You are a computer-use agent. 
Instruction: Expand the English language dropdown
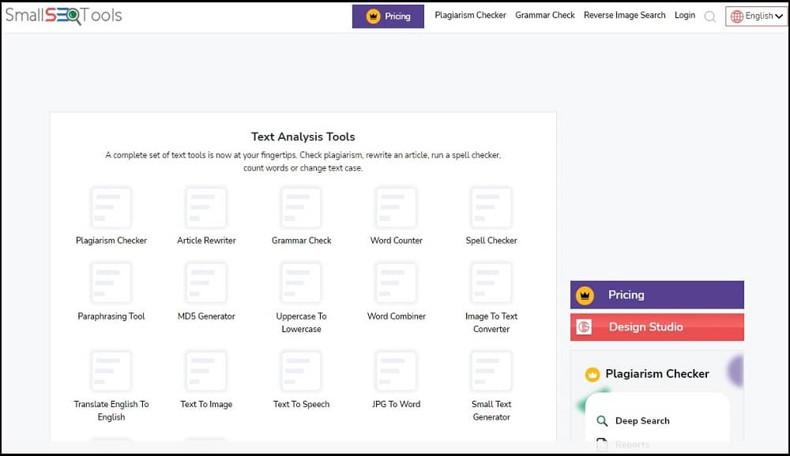pyautogui.click(x=756, y=17)
